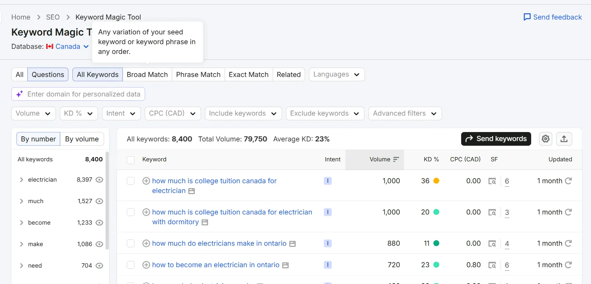591x284 pixels.
Task: Check the KD 36 keyword row checkbox
Action: tap(131, 181)
